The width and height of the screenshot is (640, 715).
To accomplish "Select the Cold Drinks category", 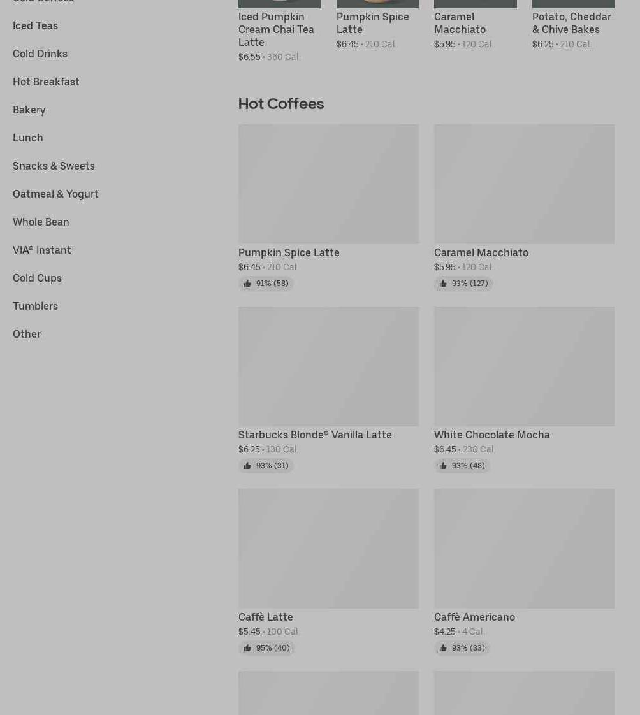I will (40, 54).
